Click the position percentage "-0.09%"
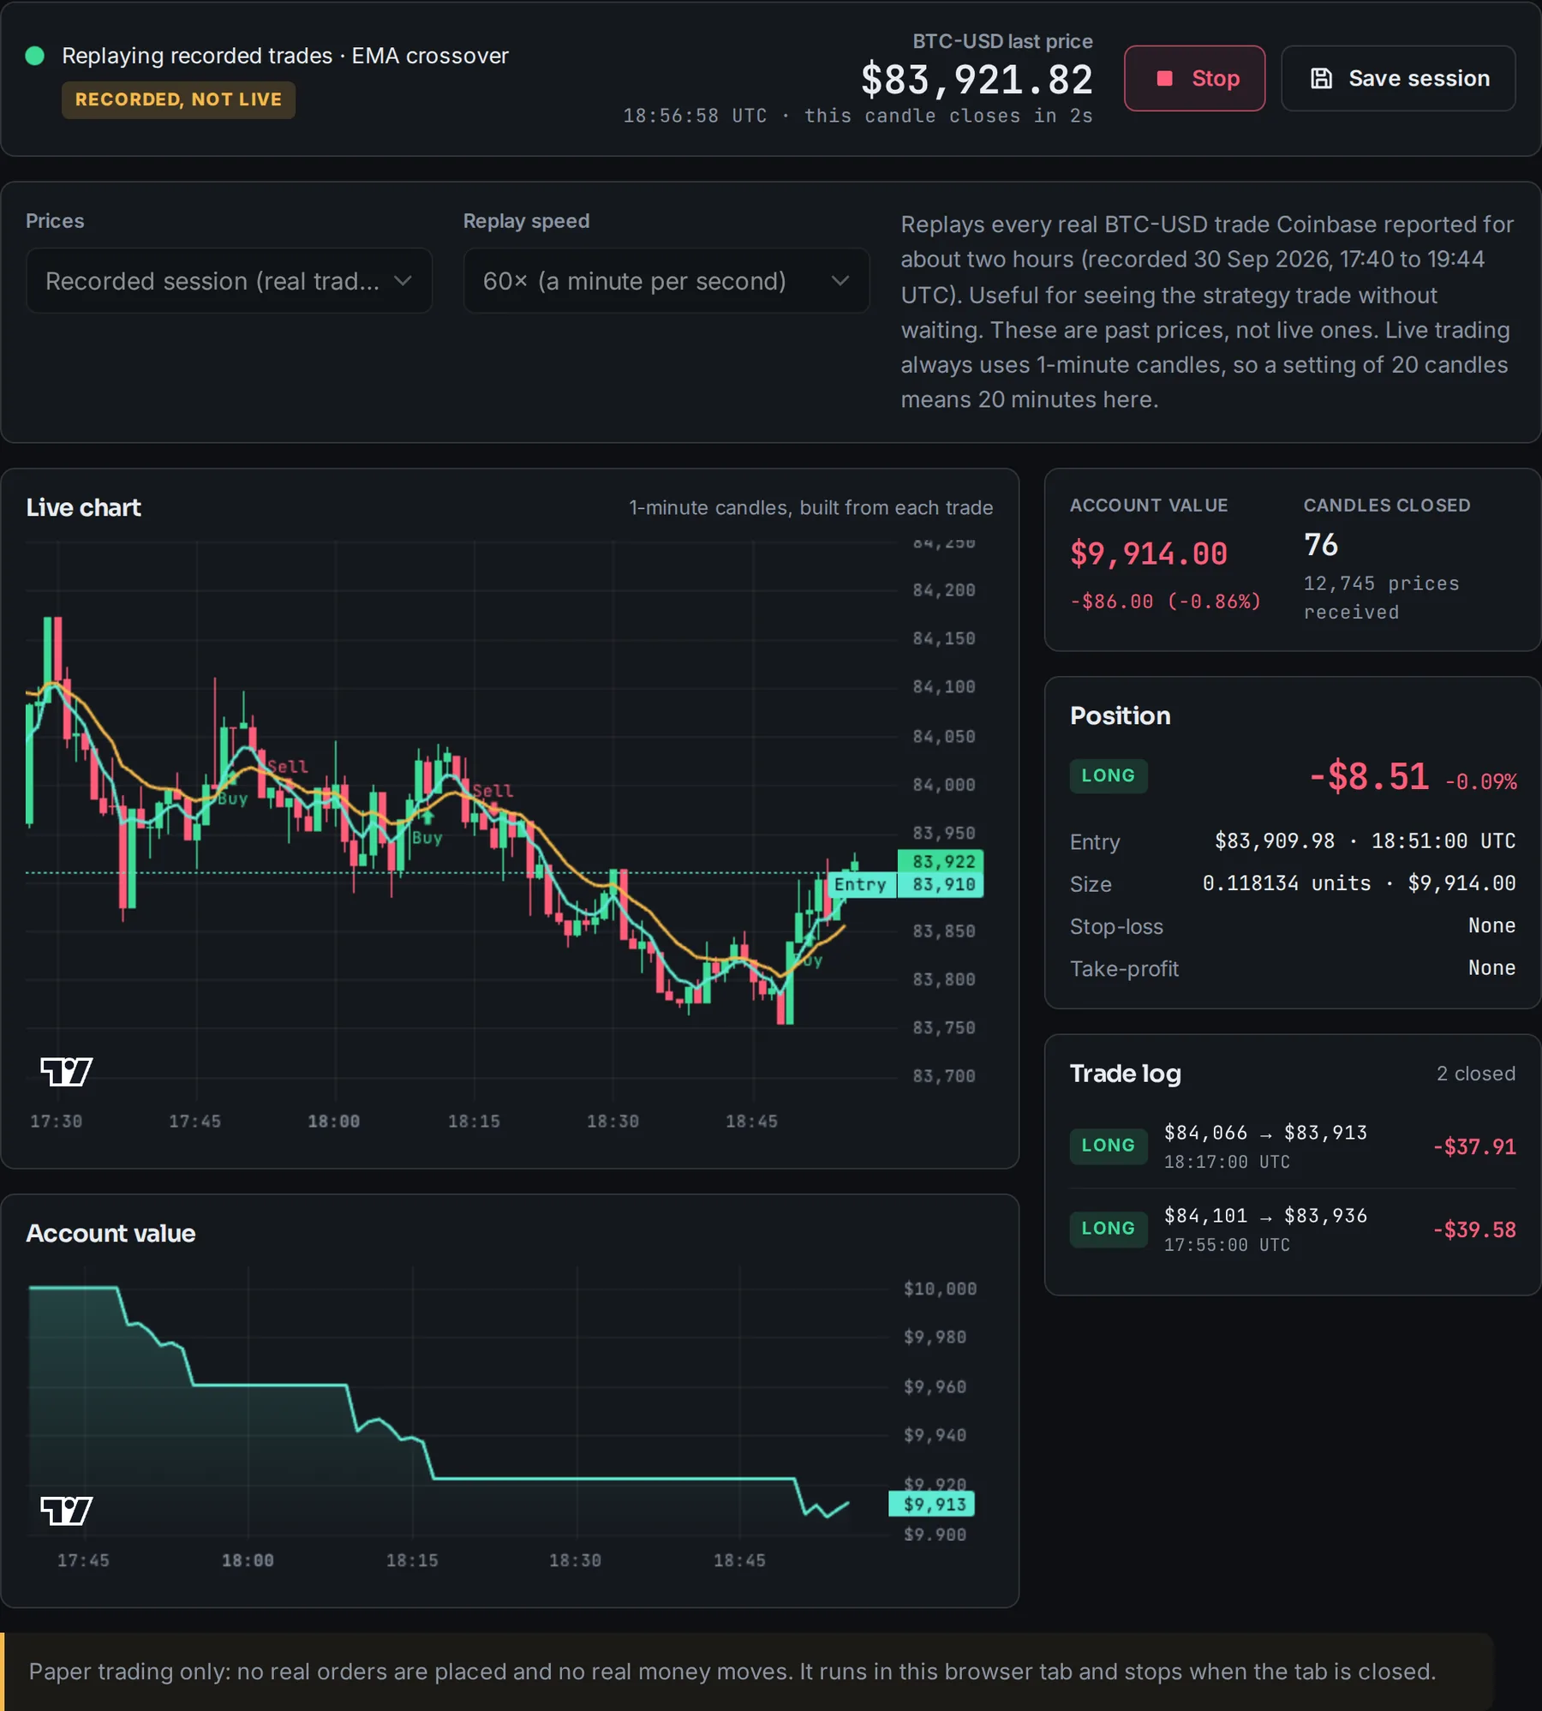Viewport: 1542px width, 1711px height. pos(1480,781)
